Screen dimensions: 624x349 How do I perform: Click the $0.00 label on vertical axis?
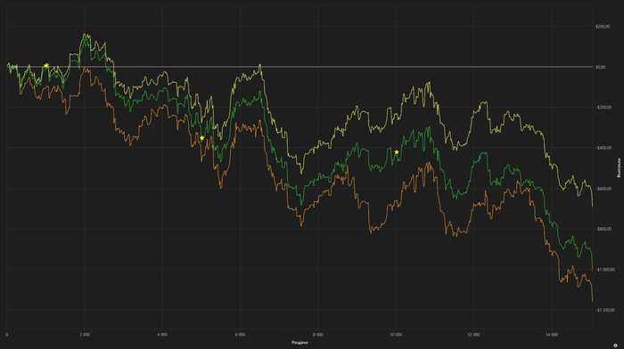click(x=601, y=67)
